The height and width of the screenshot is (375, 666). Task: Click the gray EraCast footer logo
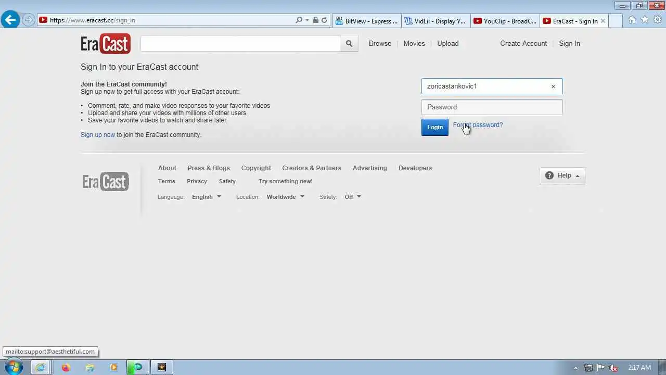tap(106, 182)
